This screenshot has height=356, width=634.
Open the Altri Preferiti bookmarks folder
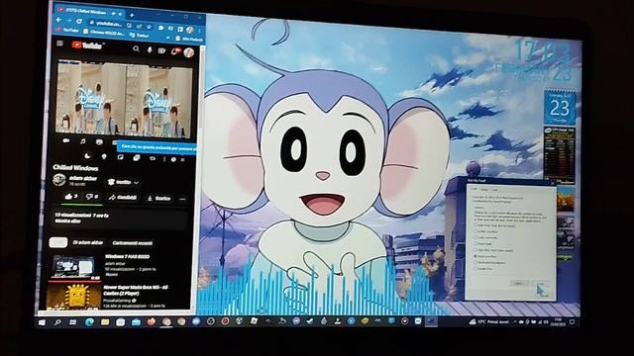pos(189,40)
